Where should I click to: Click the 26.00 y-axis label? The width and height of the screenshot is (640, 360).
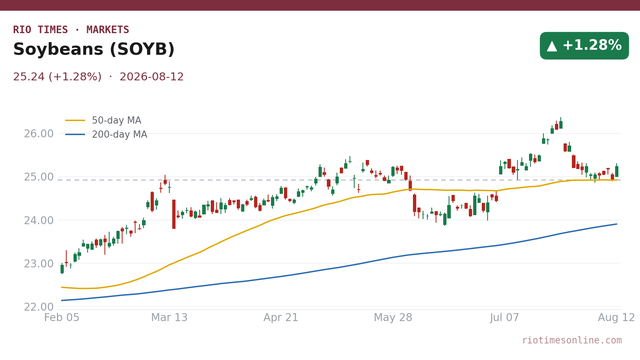click(x=39, y=134)
